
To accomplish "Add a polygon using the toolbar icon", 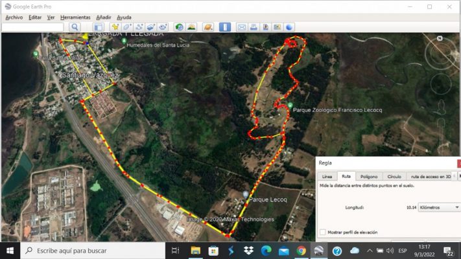I will coord(127,27).
